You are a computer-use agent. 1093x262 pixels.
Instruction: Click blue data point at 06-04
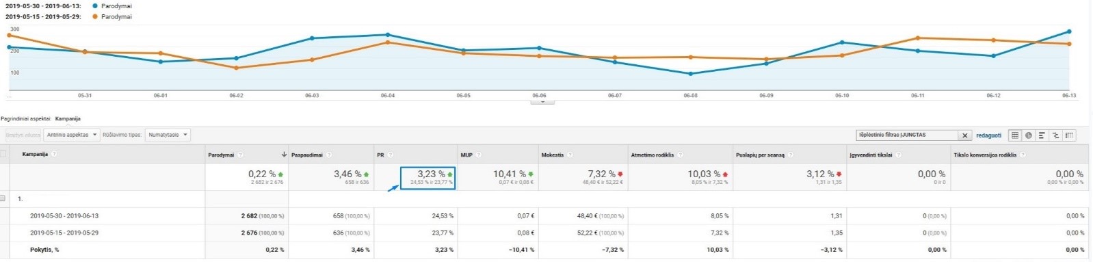(388, 35)
